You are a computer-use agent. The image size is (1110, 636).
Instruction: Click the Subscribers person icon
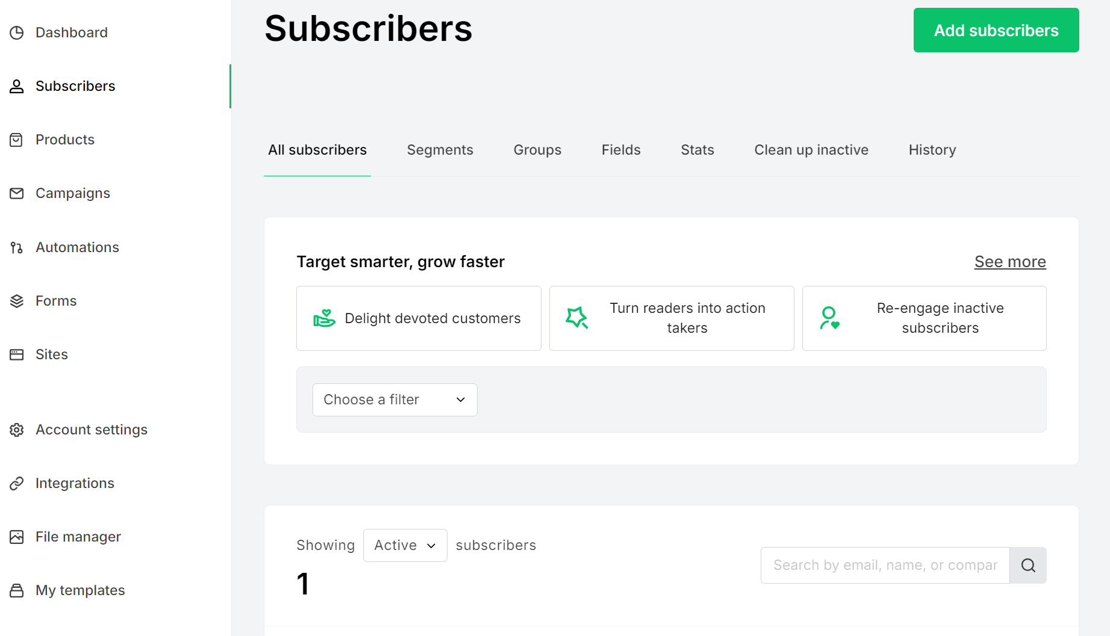coord(16,85)
